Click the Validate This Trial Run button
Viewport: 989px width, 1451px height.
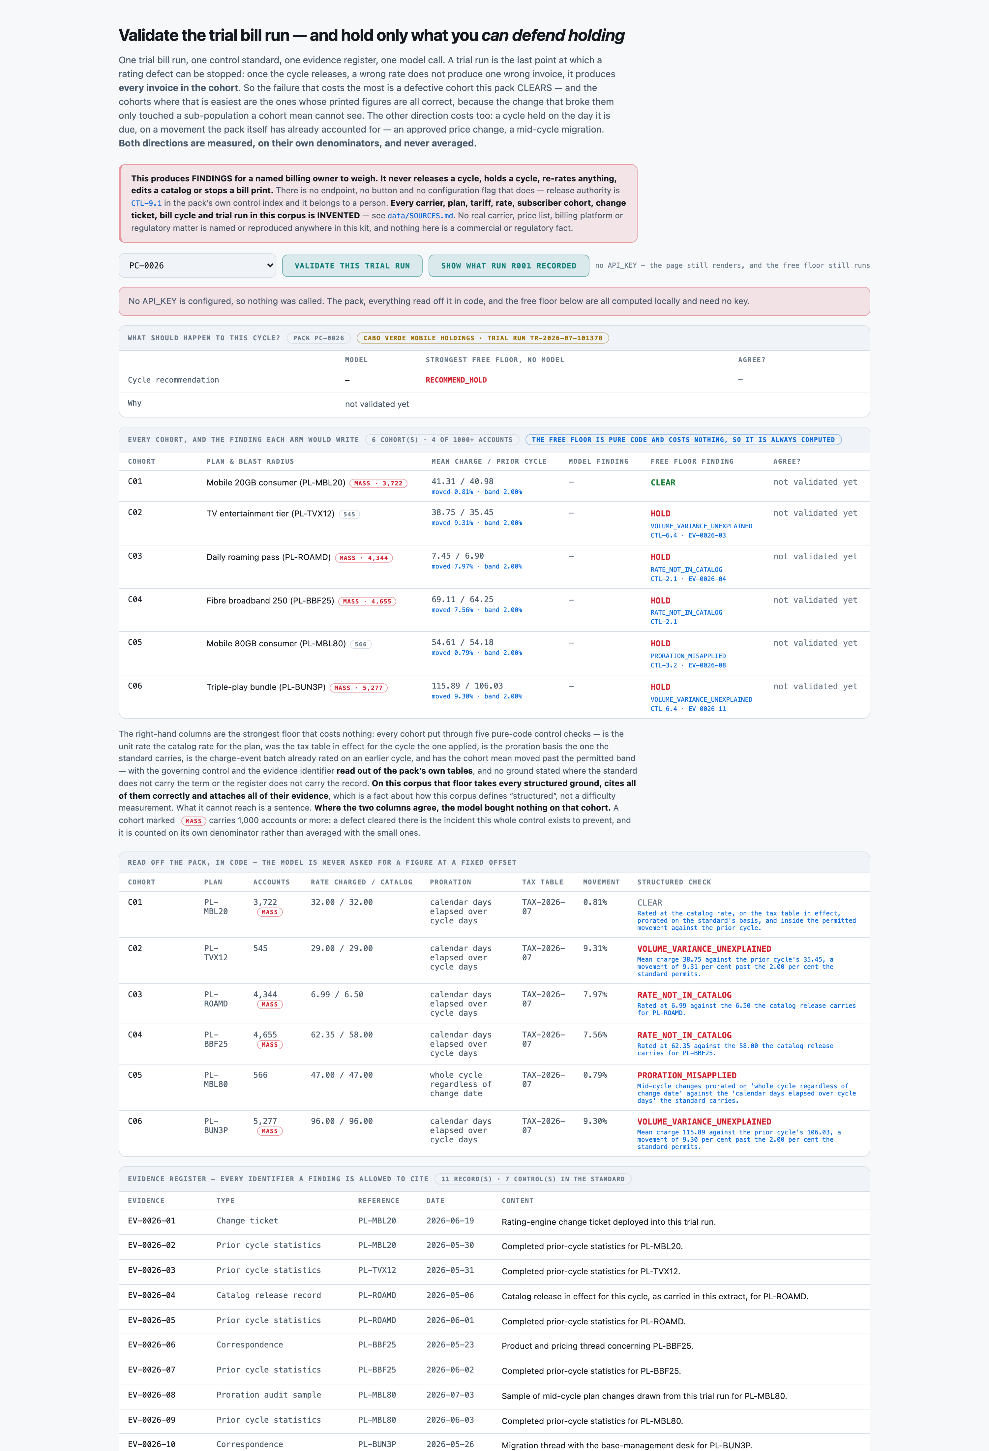coord(352,266)
